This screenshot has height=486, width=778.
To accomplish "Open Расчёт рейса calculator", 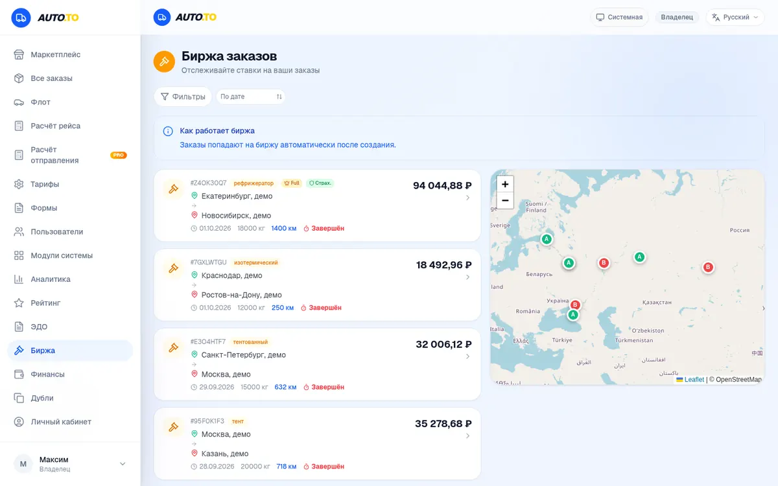I will [70, 126].
